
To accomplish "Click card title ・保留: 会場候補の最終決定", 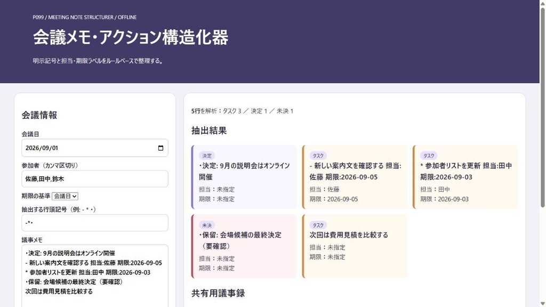I will click(240, 240).
